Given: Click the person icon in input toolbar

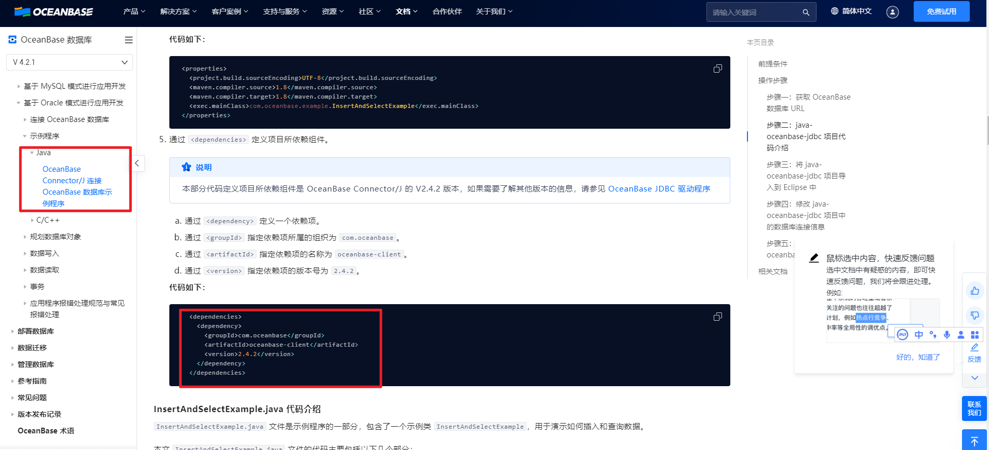Looking at the screenshot, I should coord(961,335).
